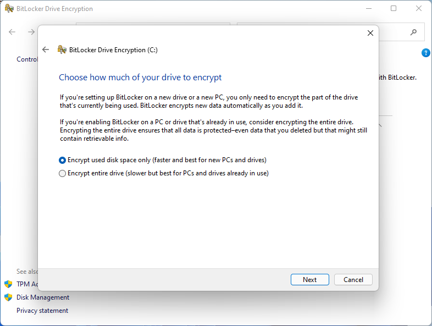Click the shield icon beside TPM Administration
Screen dimensions: 432x326
8,284
